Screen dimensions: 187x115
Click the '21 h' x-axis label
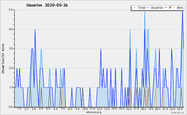(165, 109)
